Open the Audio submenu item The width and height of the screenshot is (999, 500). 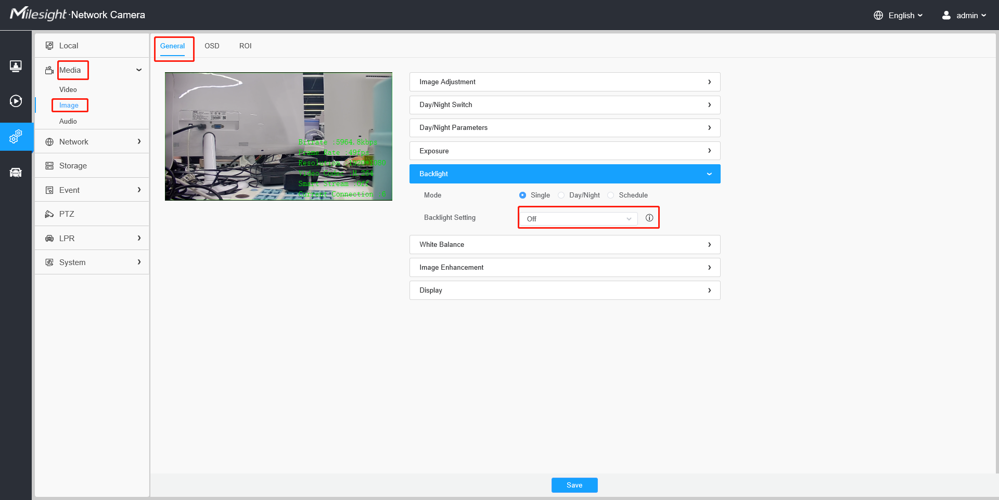pyautogui.click(x=68, y=122)
